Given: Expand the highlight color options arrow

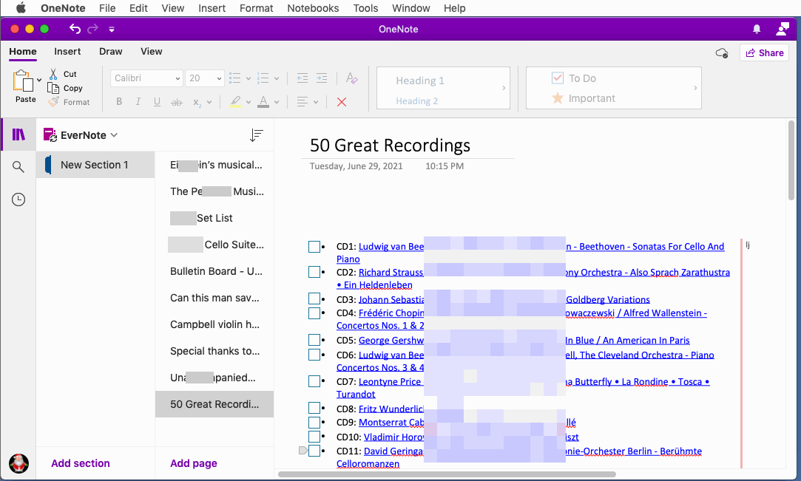Looking at the screenshot, I should coord(249,102).
